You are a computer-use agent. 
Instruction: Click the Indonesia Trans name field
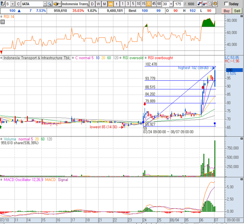tap(75, 4)
